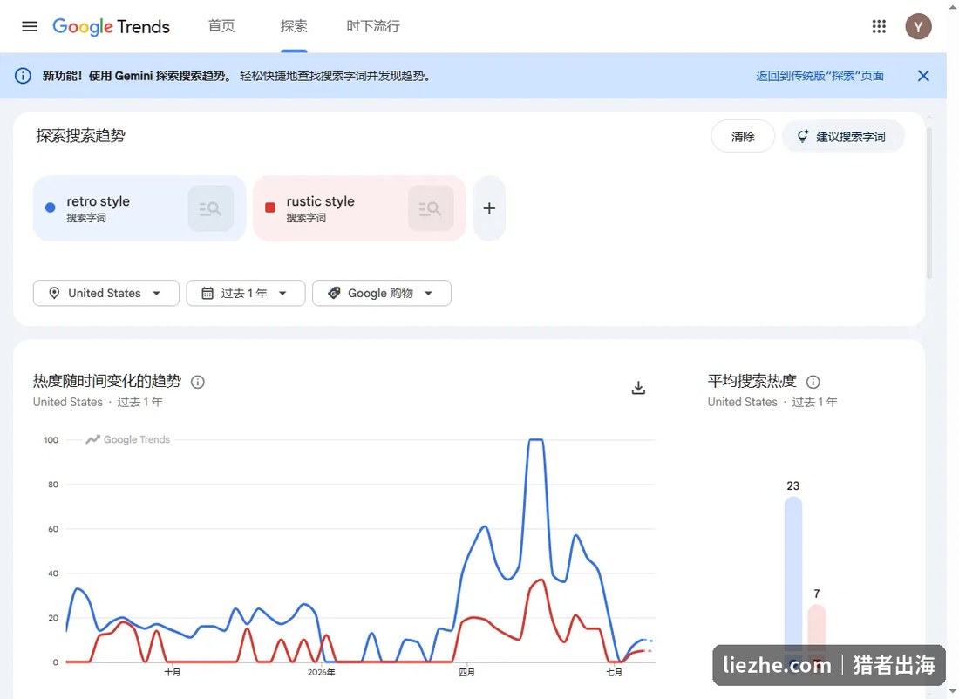Click 建议搜索字词 button
959x699 pixels.
843,136
